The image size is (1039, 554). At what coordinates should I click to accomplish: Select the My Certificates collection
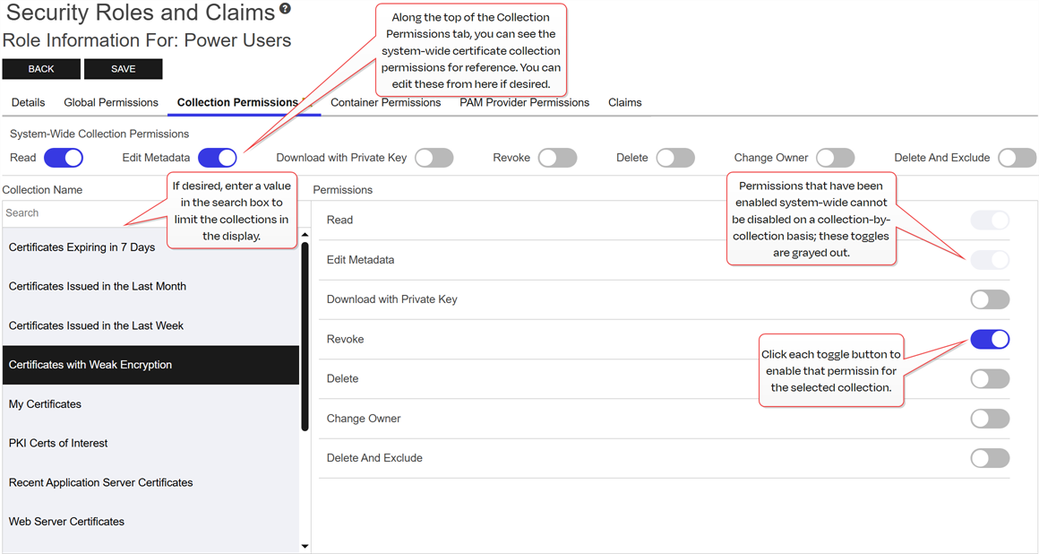[x=45, y=404]
